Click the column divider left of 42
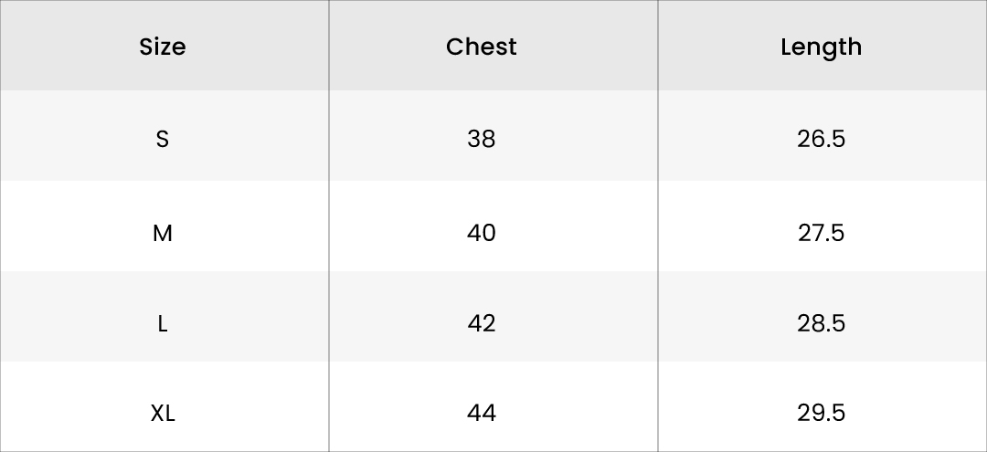Viewport: 987px width, 452px height. (329, 323)
